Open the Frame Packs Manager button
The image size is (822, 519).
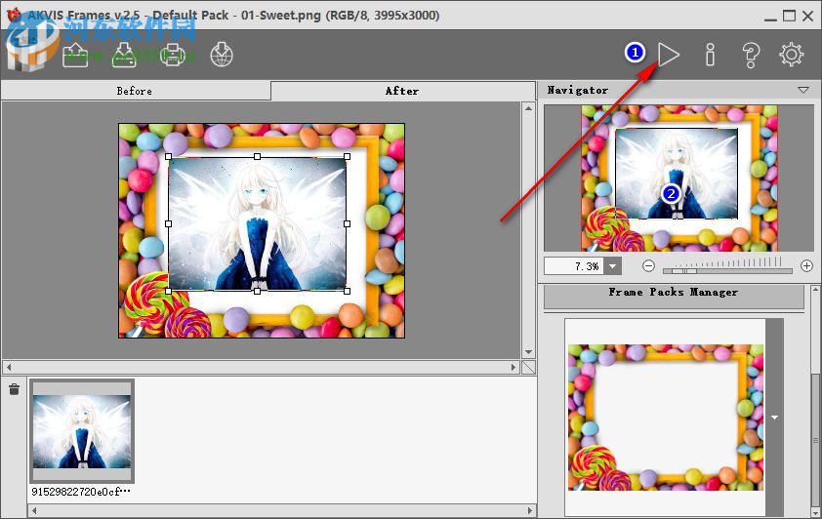tap(674, 297)
